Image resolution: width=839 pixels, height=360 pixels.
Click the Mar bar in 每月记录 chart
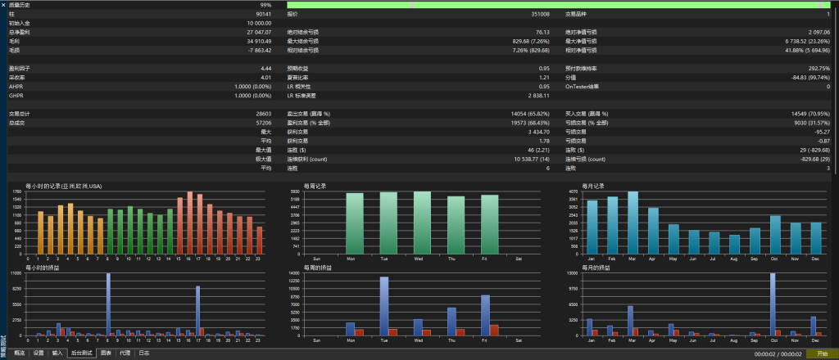point(633,223)
